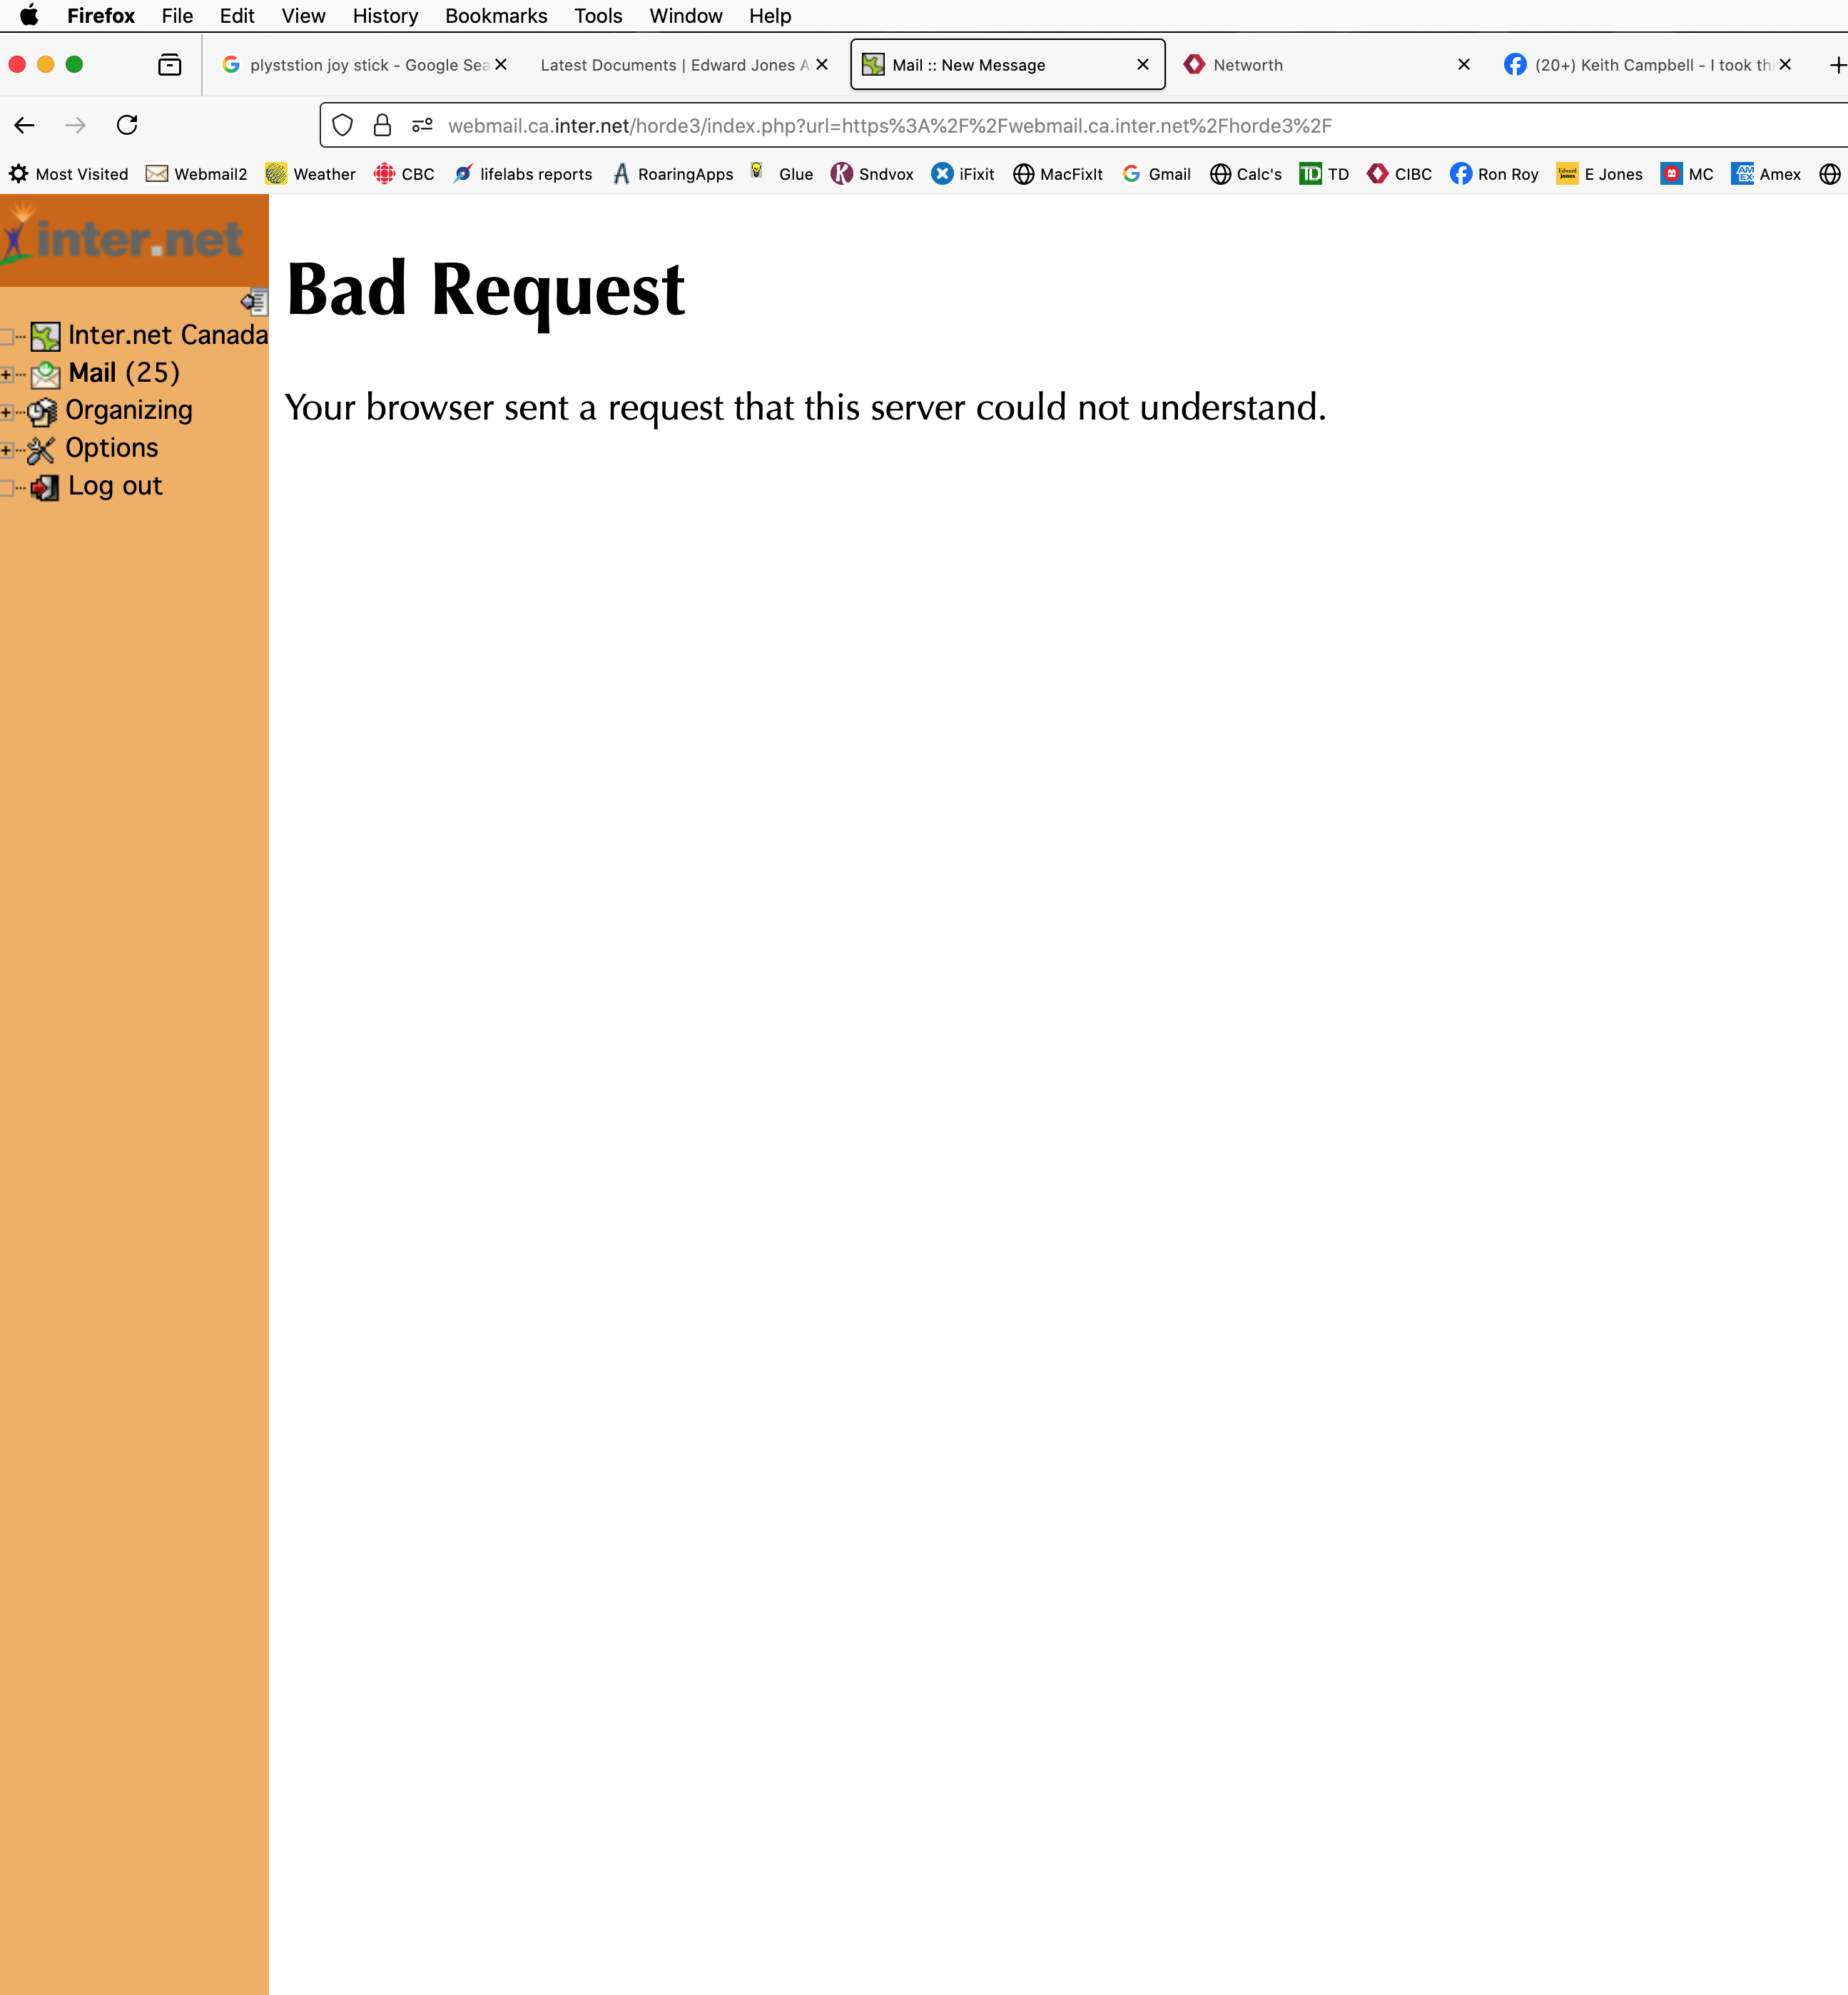Click the page reload button

(127, 125)
